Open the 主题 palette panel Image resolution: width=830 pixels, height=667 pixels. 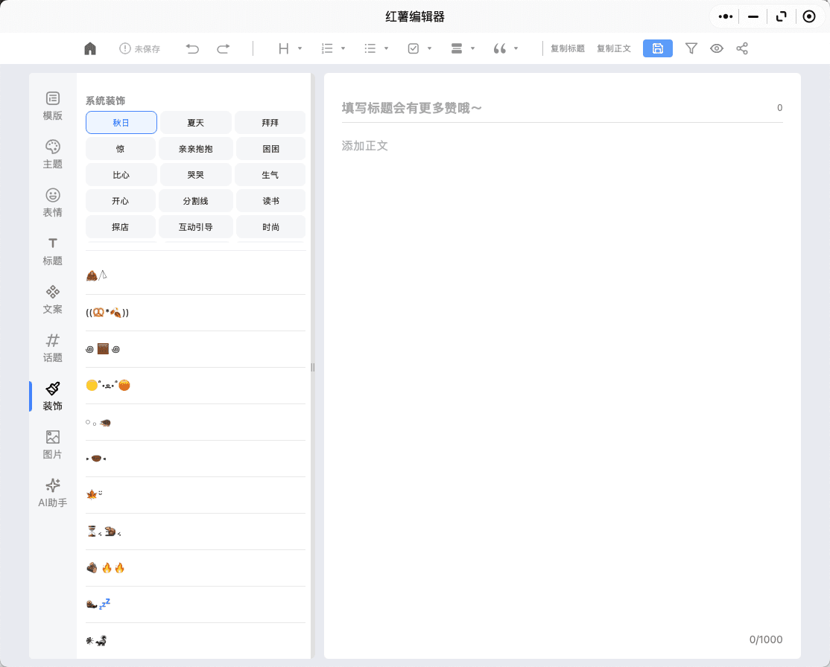(x=53, y=154)
